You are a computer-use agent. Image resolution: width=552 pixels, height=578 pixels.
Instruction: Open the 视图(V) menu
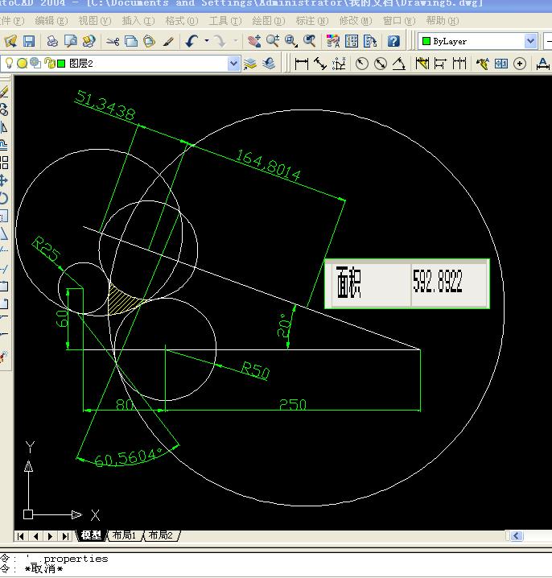pyautogui.click(x=95, y=21)
